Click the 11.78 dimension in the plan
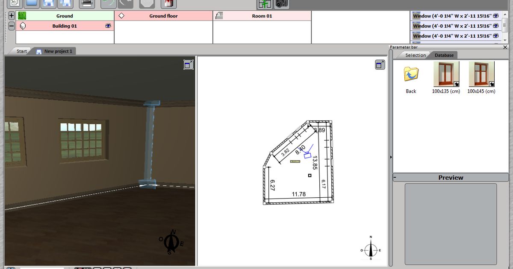 pyautogui.click(x=299, y=194)
